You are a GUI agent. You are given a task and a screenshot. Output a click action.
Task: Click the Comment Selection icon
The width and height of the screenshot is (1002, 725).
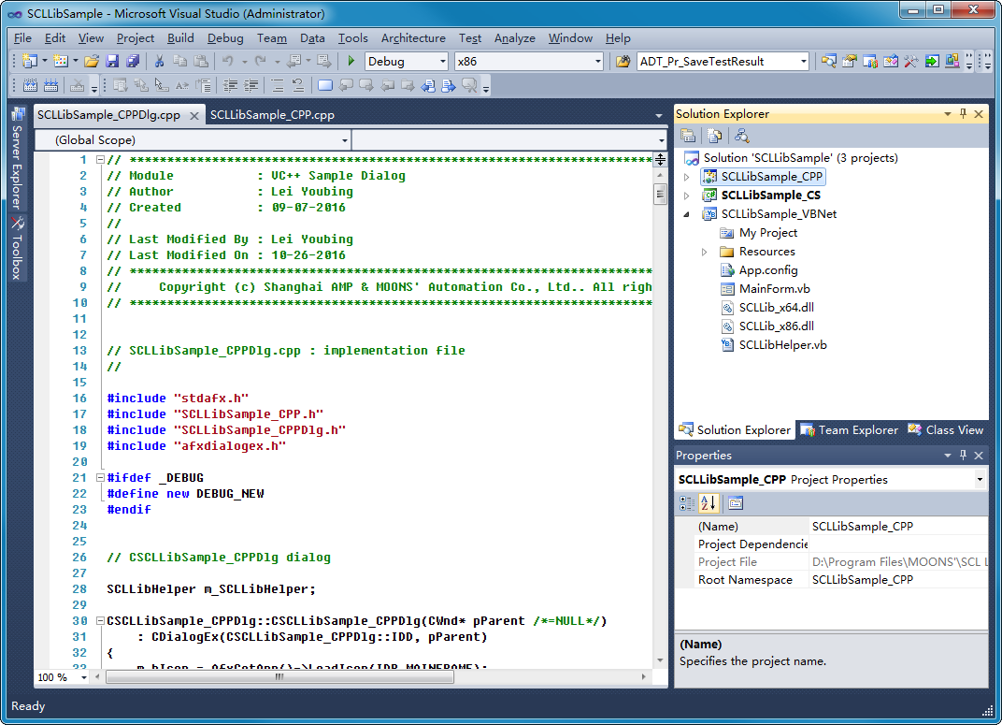click(x=278, y=86)
